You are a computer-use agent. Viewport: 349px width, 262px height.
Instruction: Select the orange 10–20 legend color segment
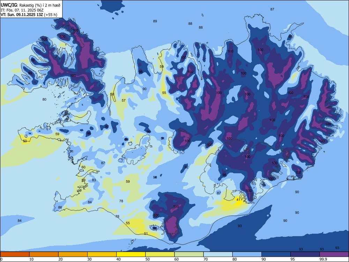[x=44, y=254]
